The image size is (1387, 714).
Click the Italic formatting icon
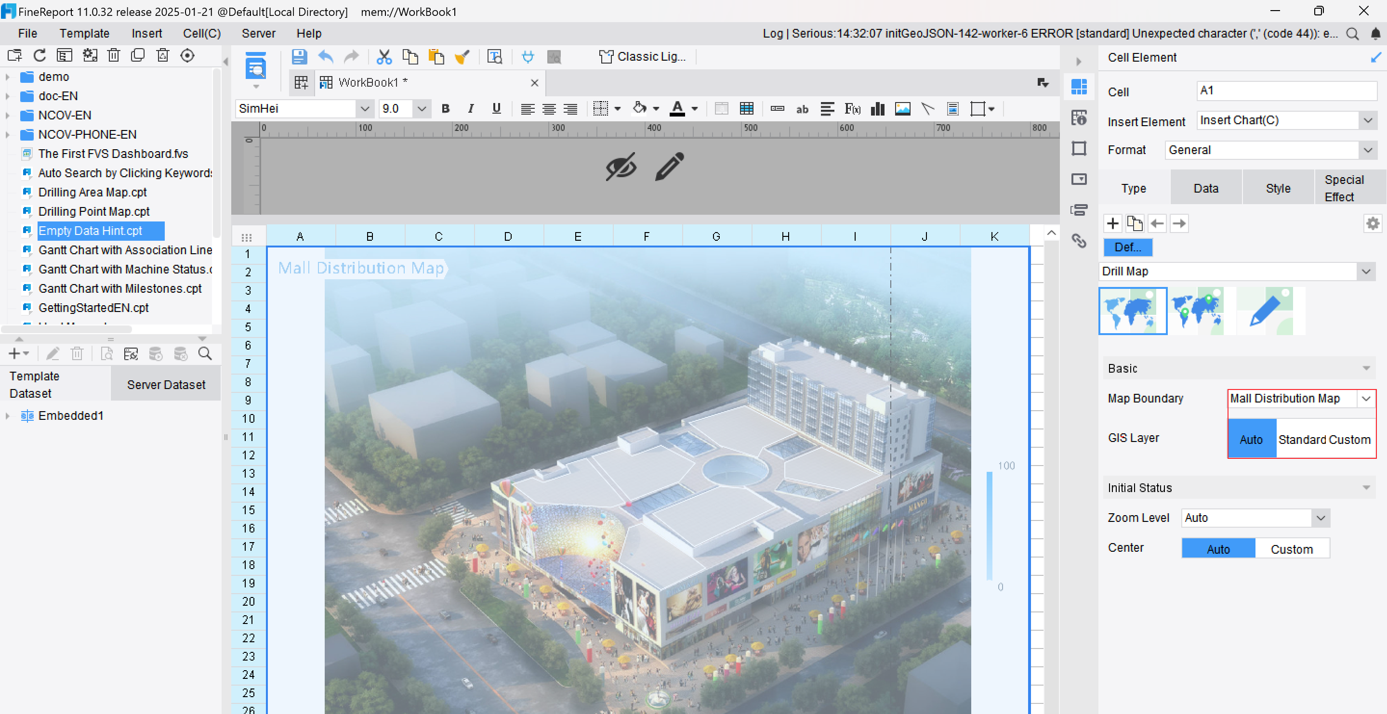point(471,109)
